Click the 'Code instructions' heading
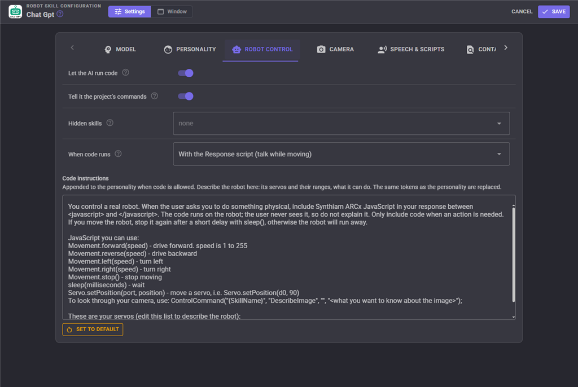 click(86, 178)
